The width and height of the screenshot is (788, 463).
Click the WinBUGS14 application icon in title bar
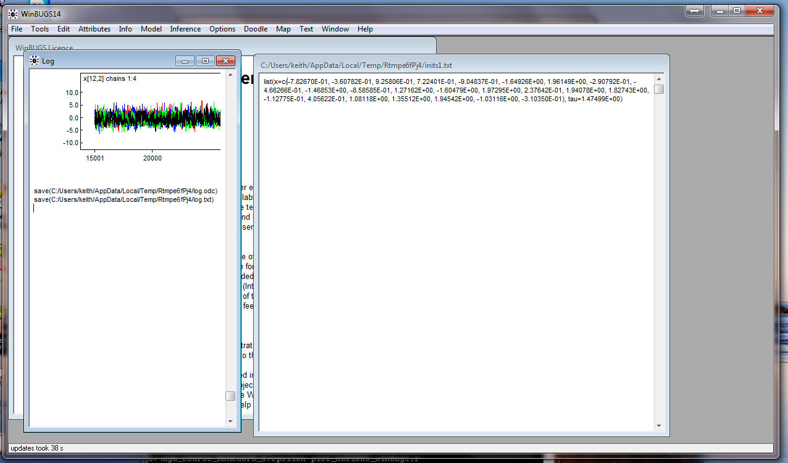[12, 14]
